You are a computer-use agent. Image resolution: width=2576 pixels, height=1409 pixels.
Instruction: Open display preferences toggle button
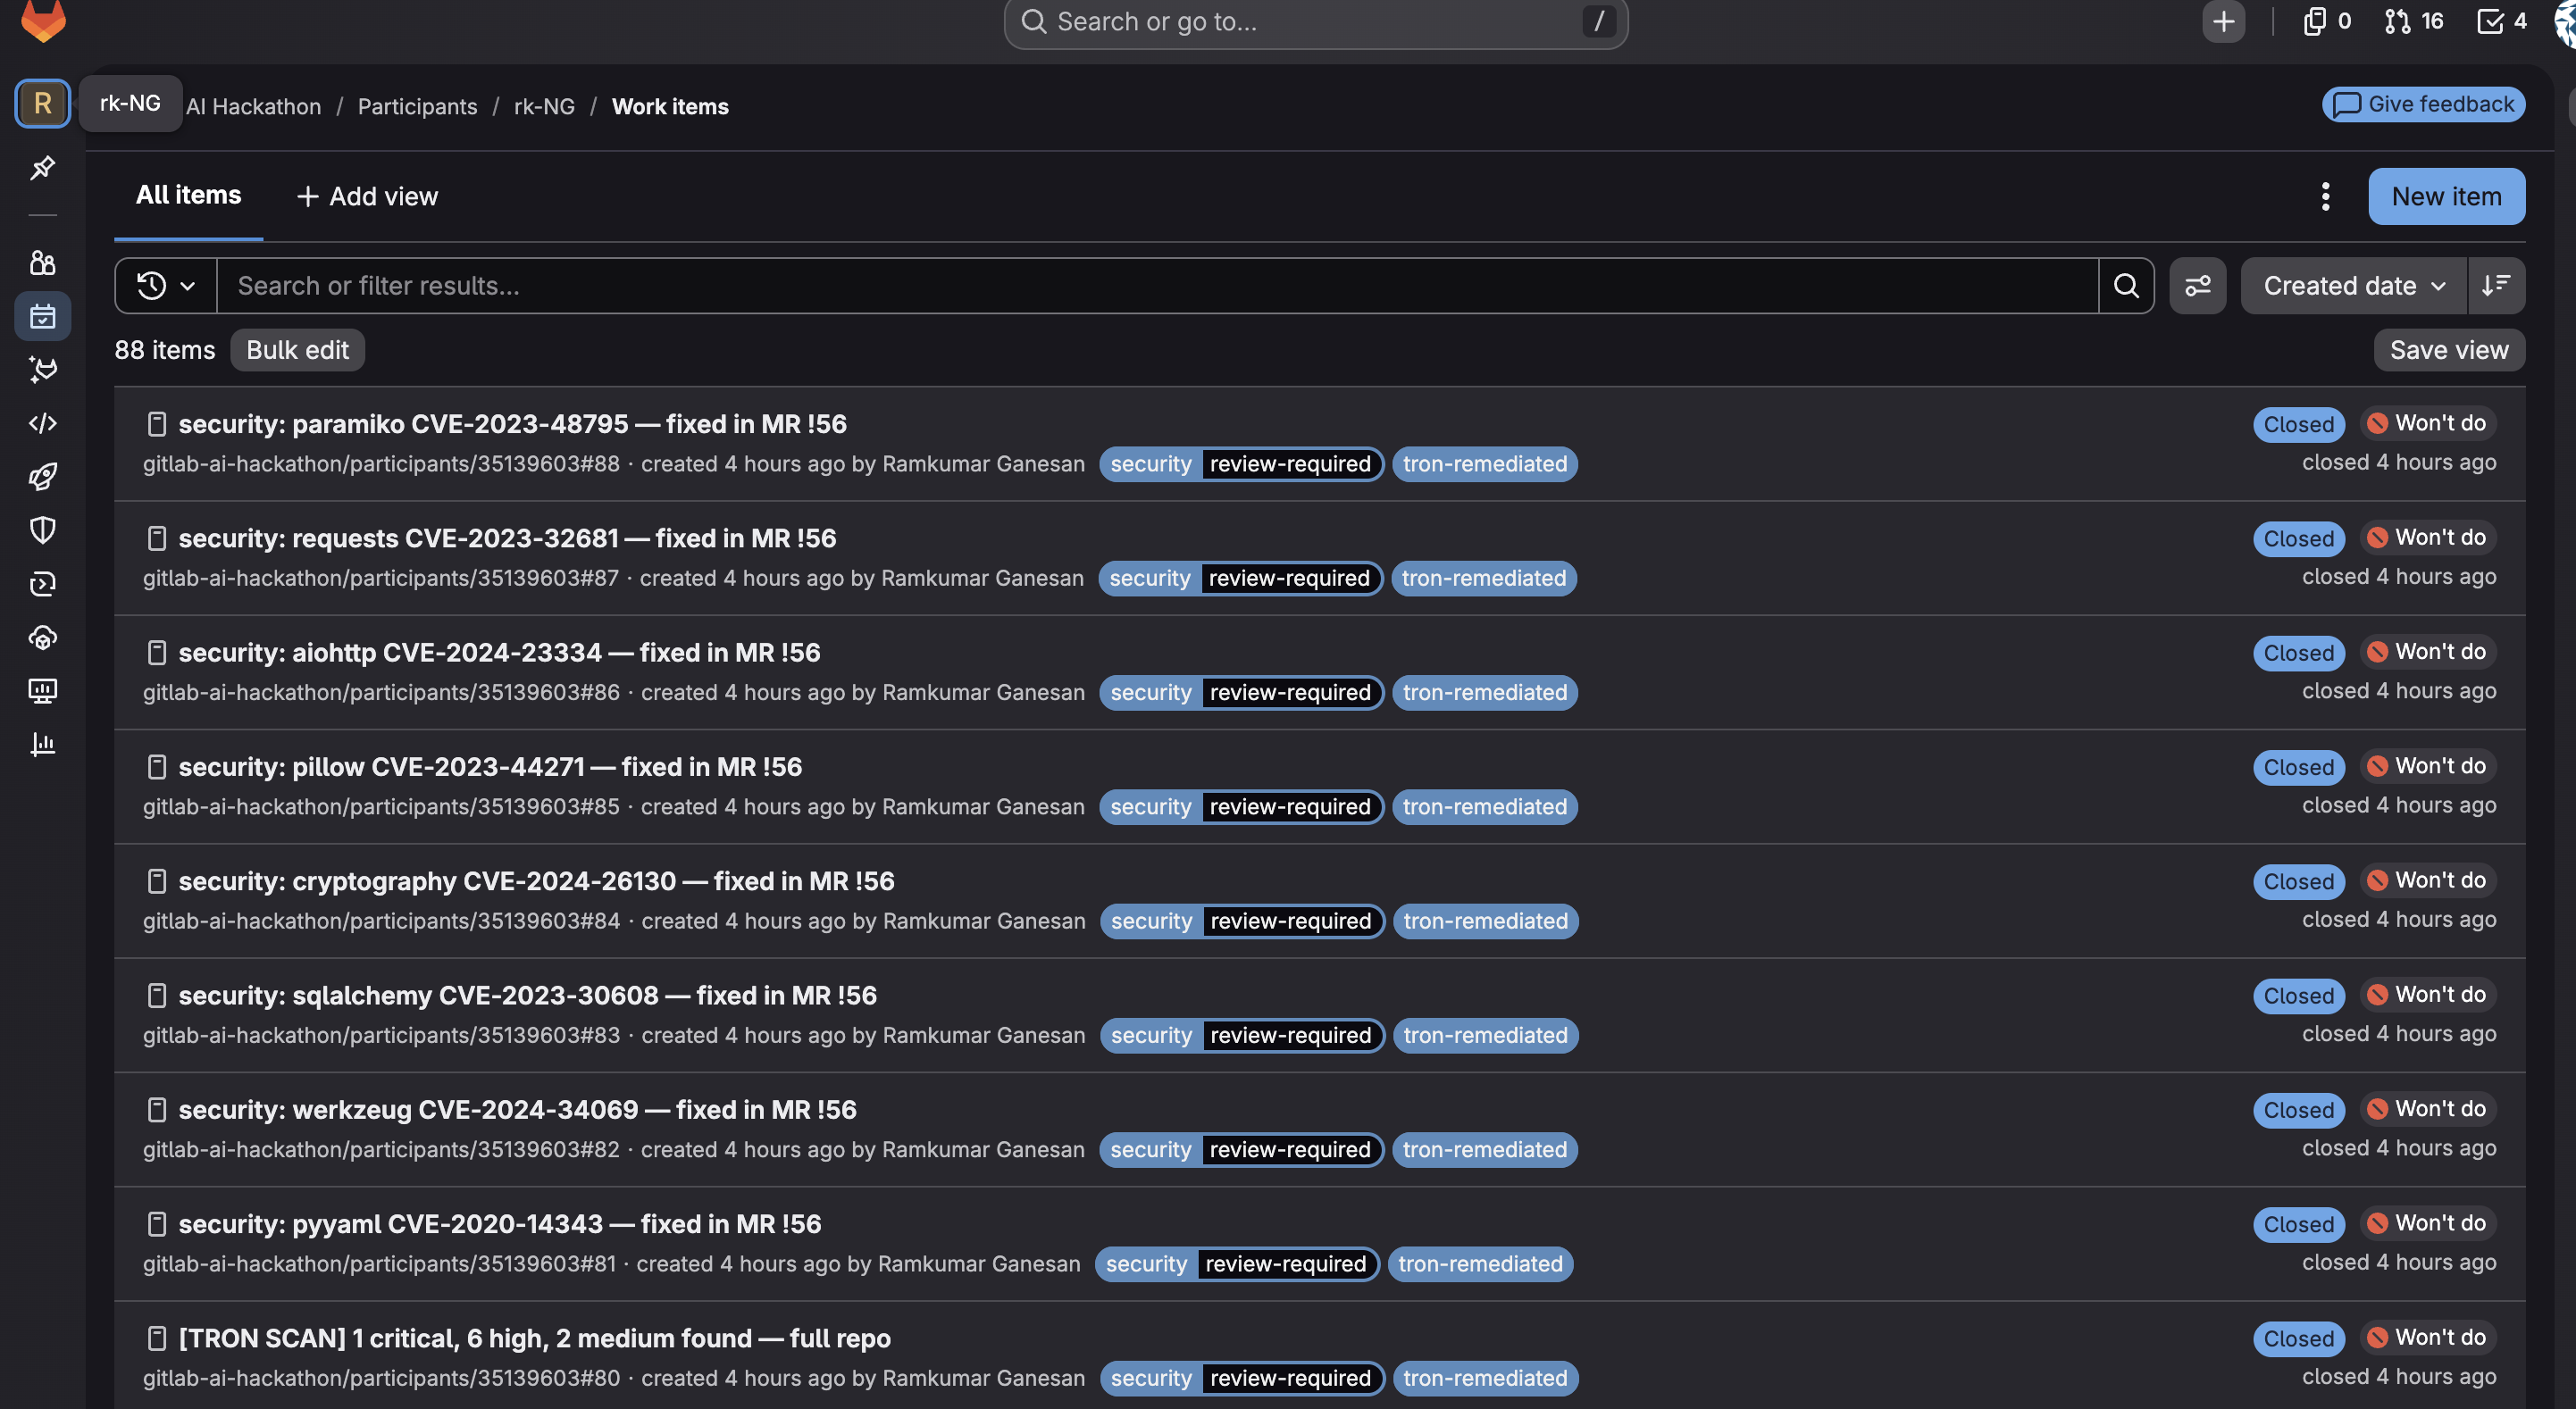click(x=2197, y=286)
